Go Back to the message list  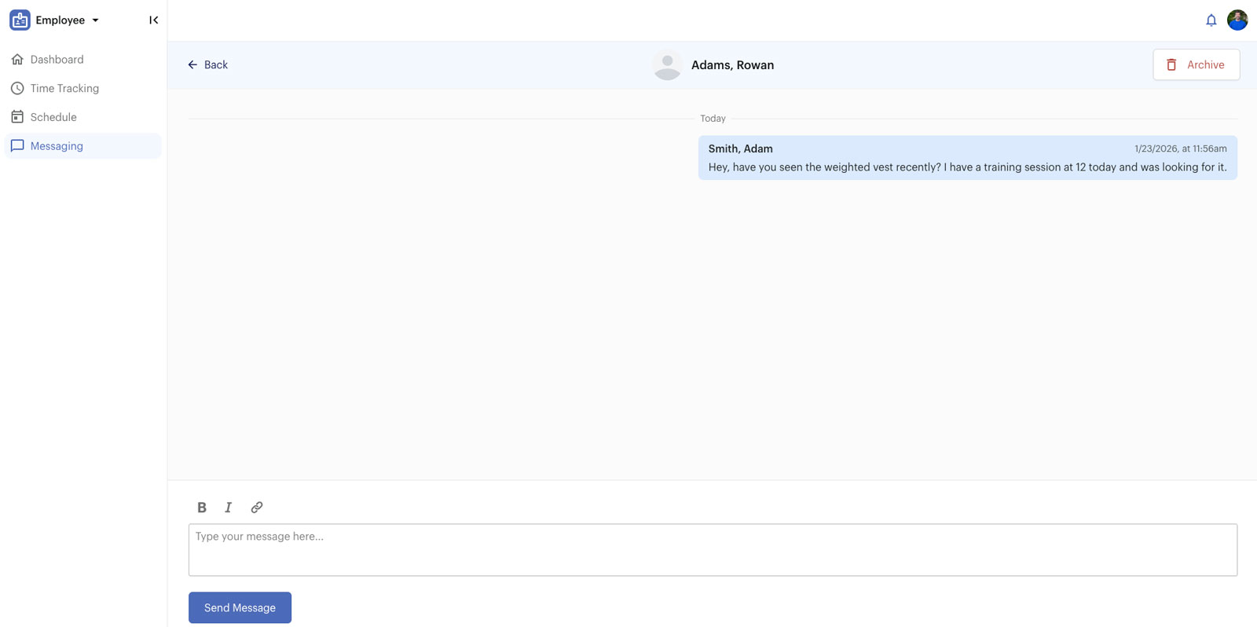[208, 65]
